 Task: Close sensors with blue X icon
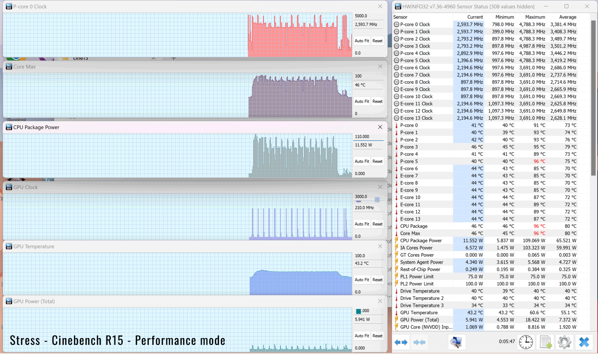pyautogui.click(x=584, y=342)
